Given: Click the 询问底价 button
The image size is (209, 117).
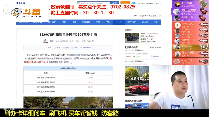Looking at the screenshot, I should coord(156,56).
